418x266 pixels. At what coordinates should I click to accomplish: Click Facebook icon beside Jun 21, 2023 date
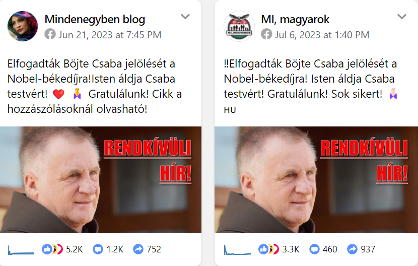tap(50, 35)
